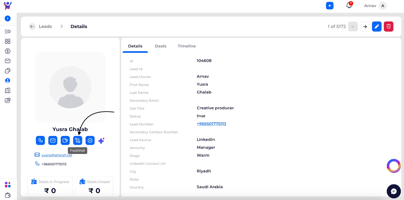Open notifications bell with 7 badge

(349, 5)
